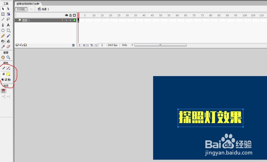The image size is (267, 162).
Task: Click the 时间轴 panel button
Action: [21, 9]
